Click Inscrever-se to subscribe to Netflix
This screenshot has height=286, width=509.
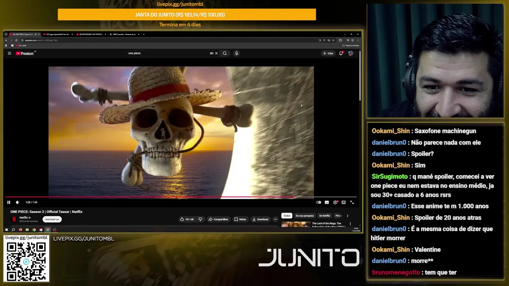[52, 219]
